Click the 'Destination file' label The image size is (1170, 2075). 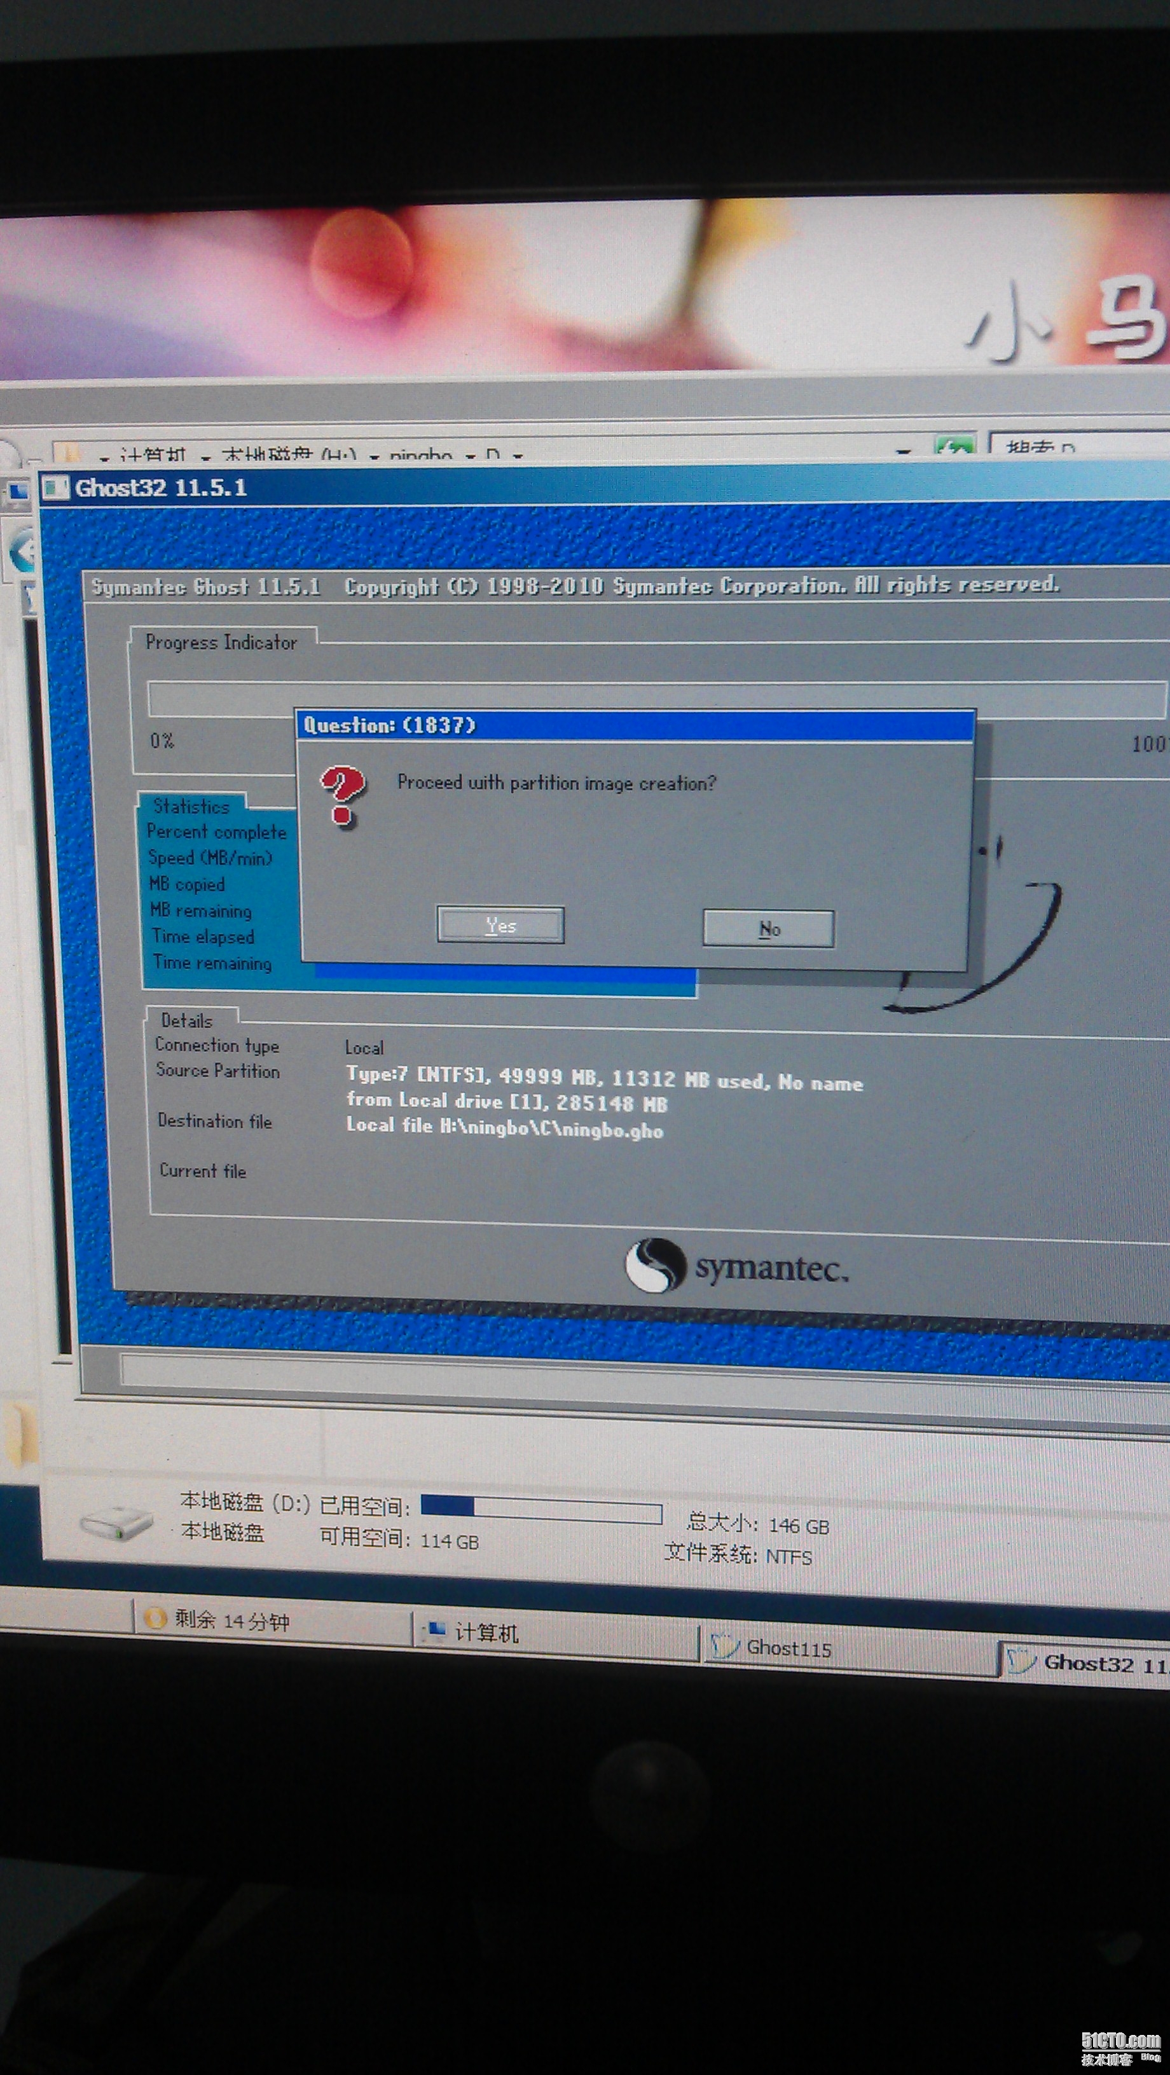click(214, 1121)
